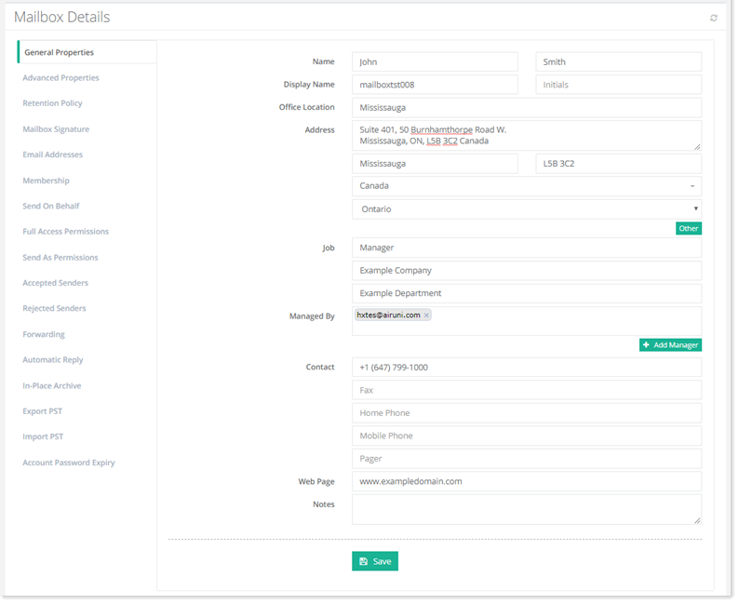739x604 pixels.
Task: Click the Add Manager button
Action: pyautogui.click(x=670, y=345)
